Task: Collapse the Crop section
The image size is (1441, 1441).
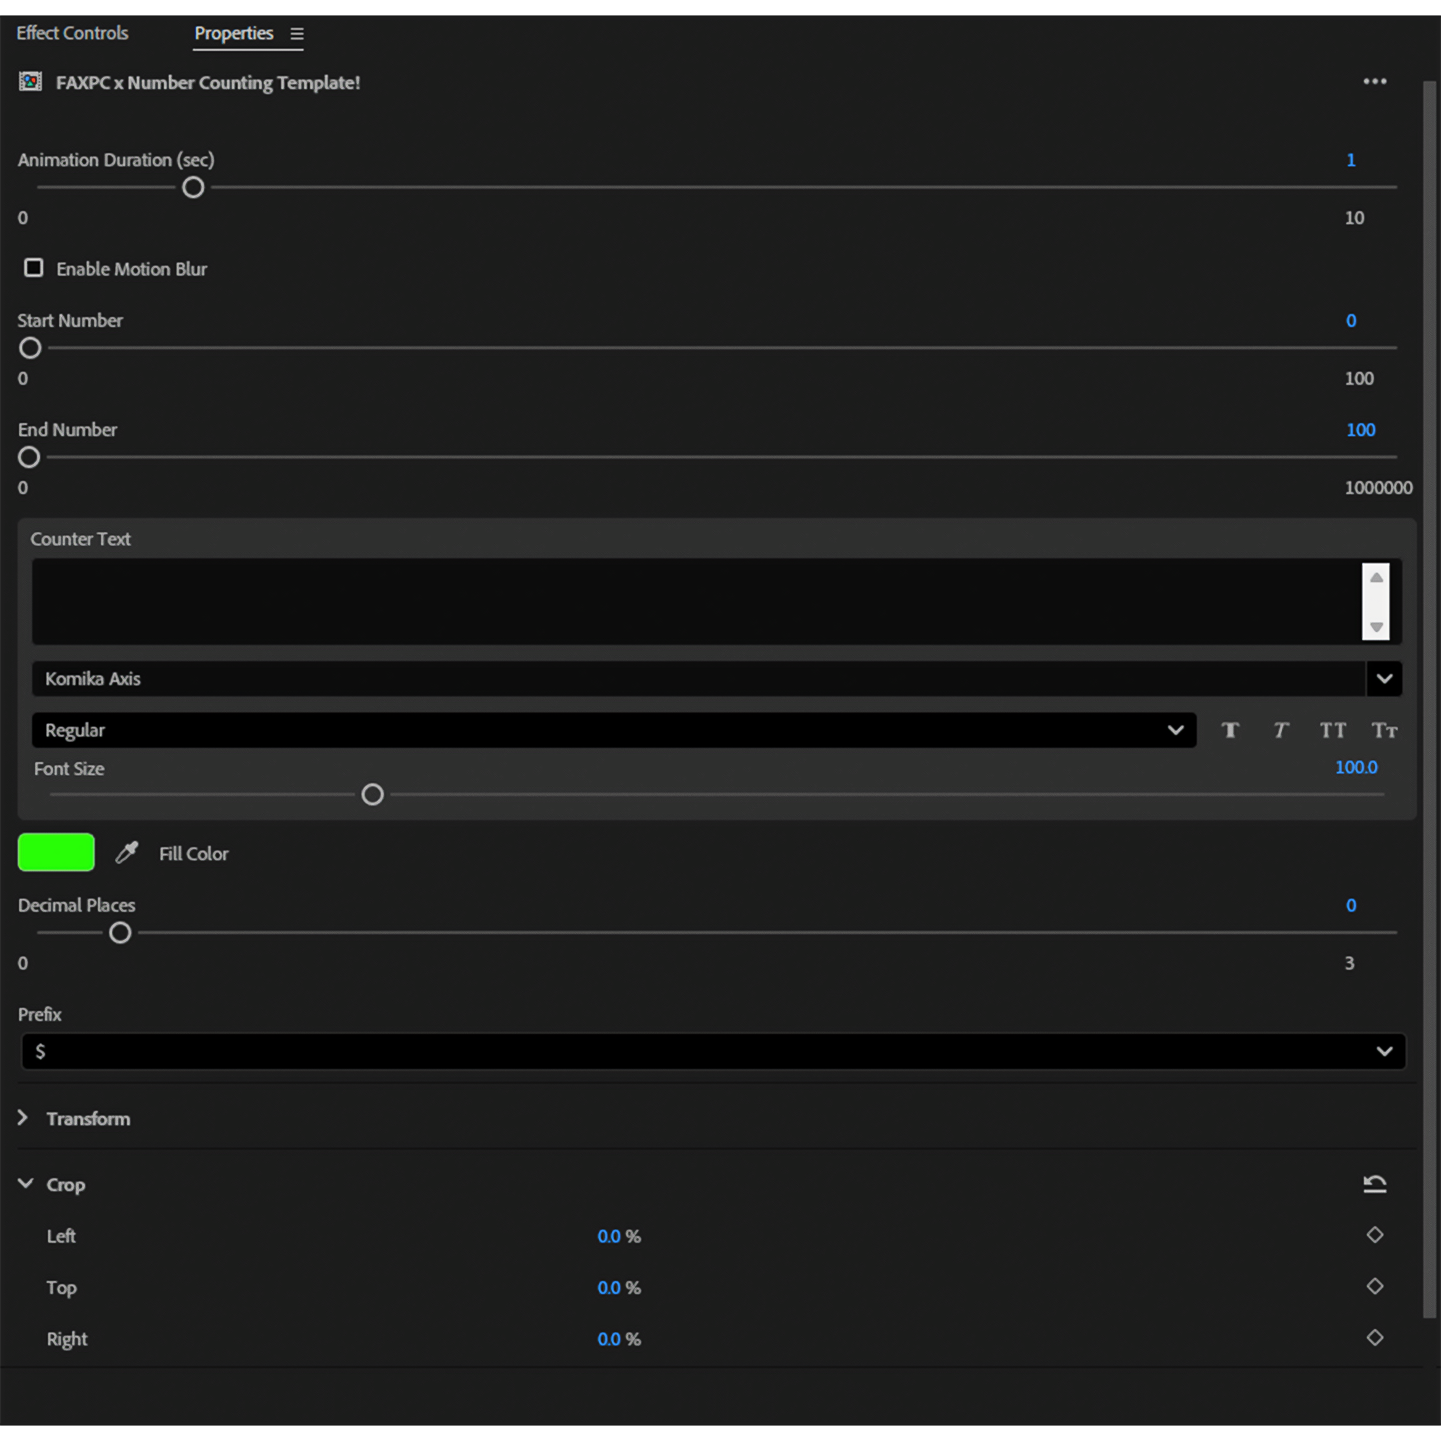Action: pyautogui.click(x=24, y=1184)
